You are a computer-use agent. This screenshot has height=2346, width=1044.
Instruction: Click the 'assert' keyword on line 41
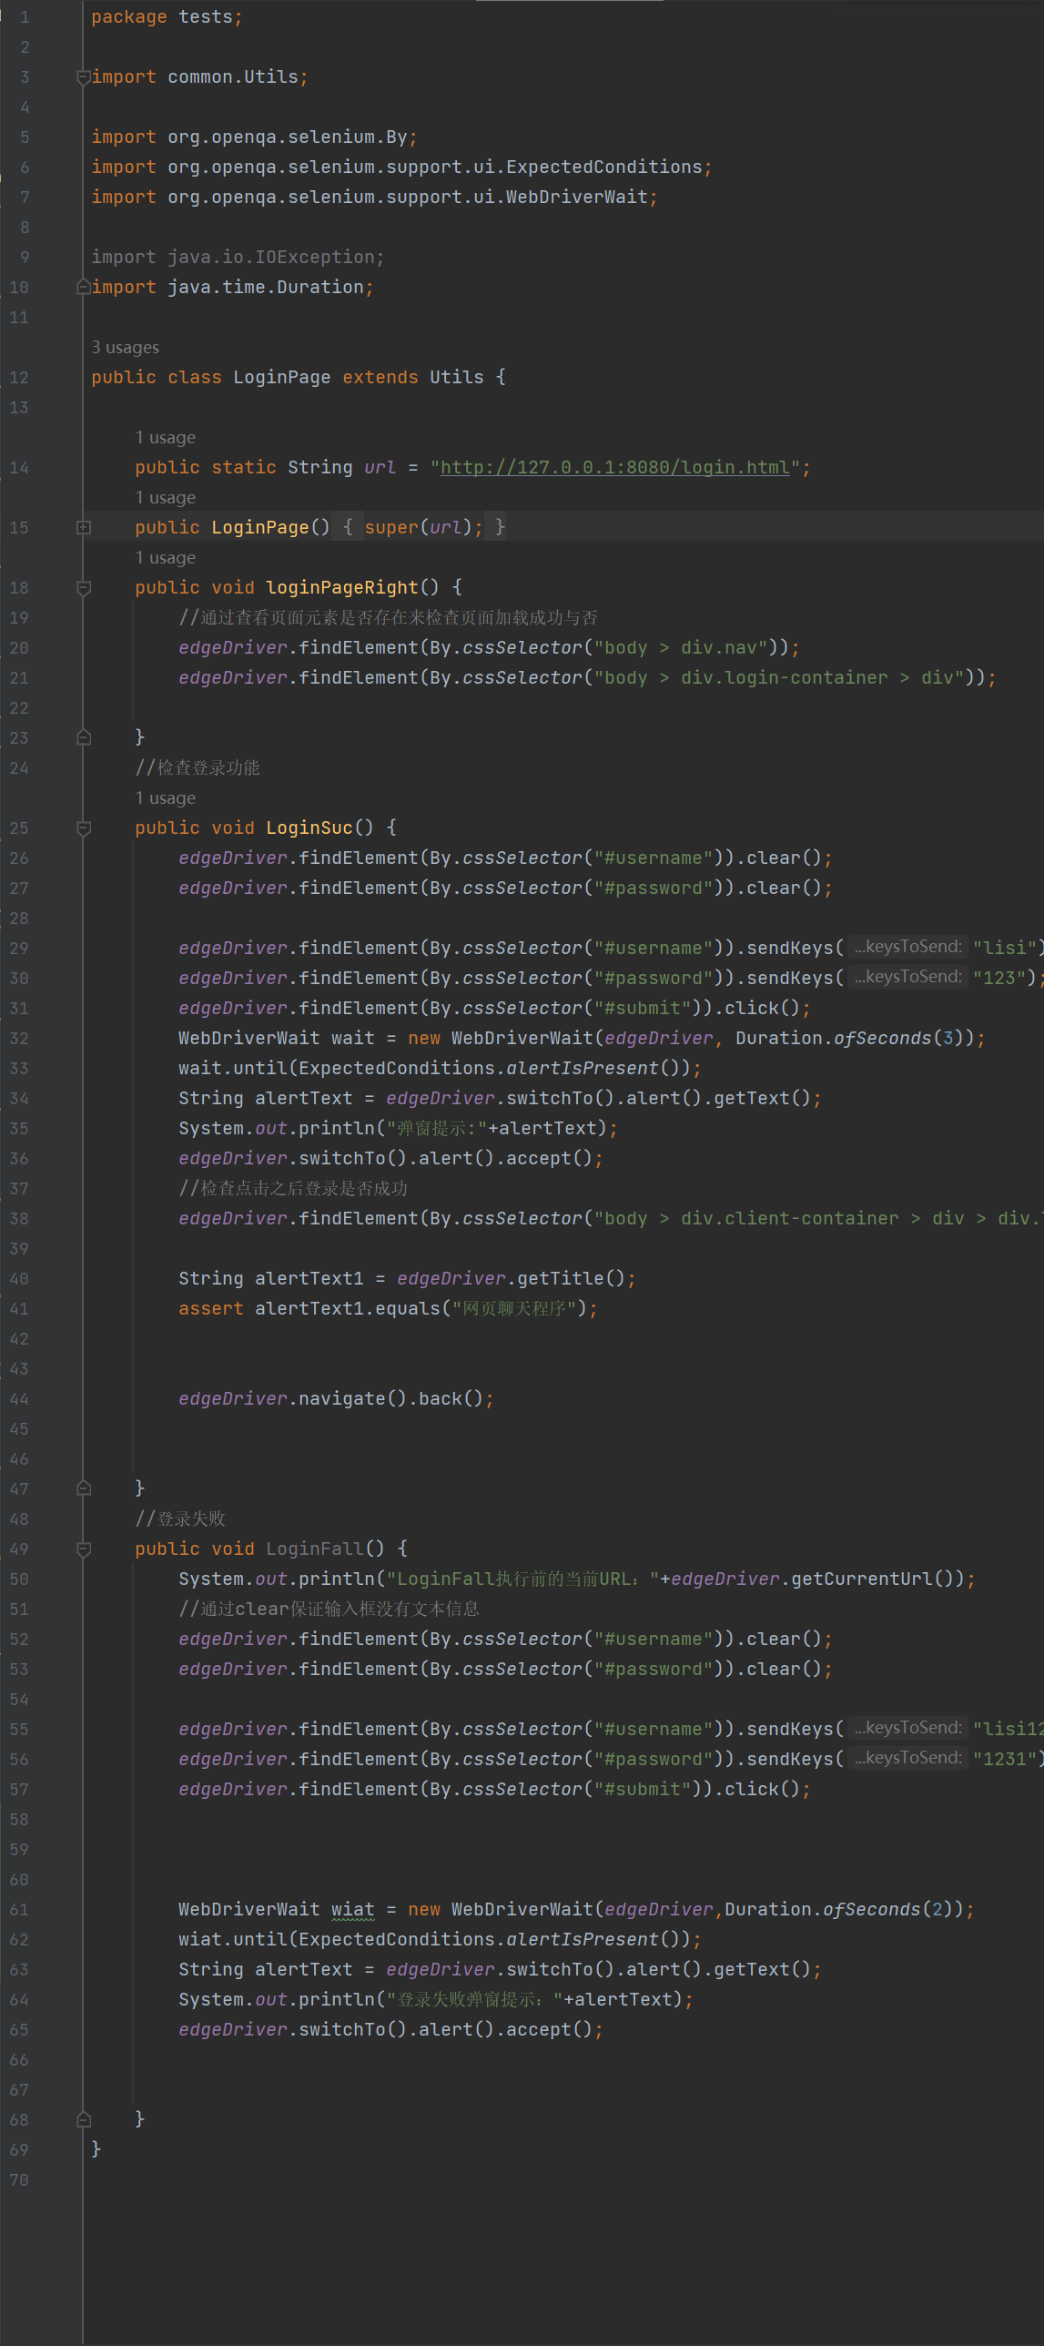click(x=211, y=1309)
